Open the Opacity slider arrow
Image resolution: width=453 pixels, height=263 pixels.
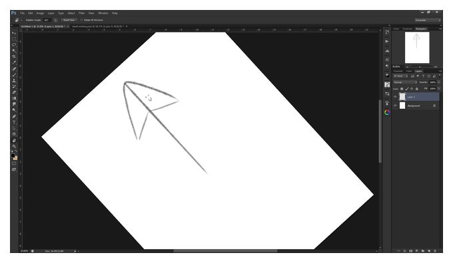coord(439,82)
